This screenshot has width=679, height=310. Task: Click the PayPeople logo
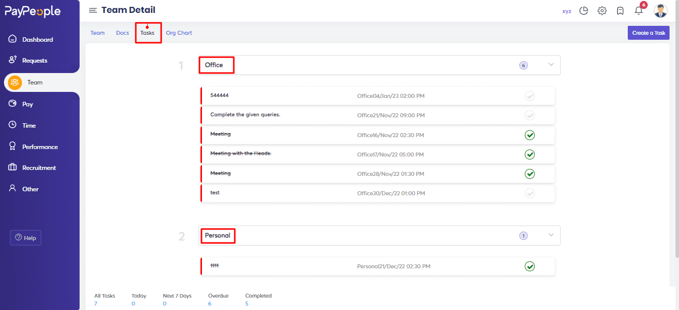click(33, 11)
